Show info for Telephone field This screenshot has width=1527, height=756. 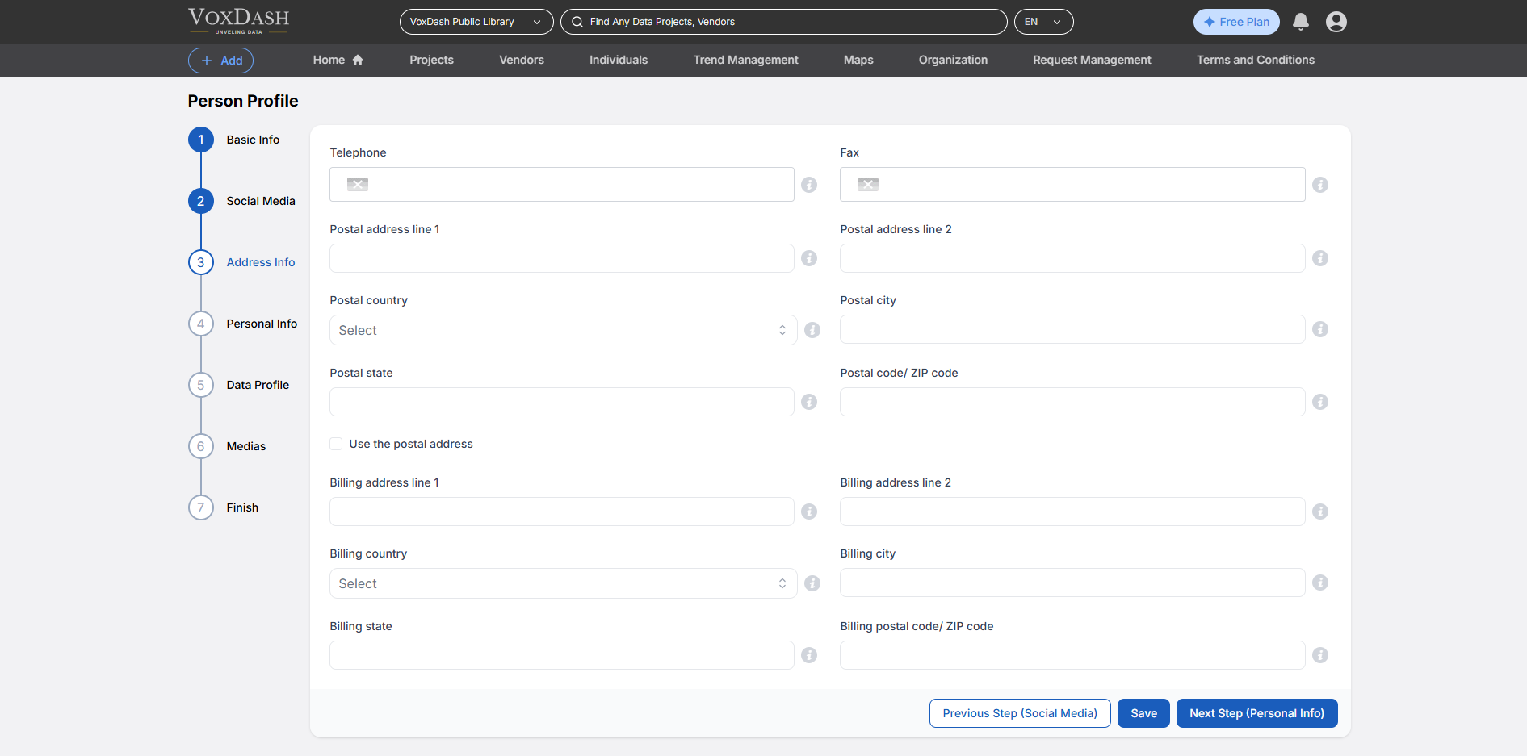[x=809, y=185]
